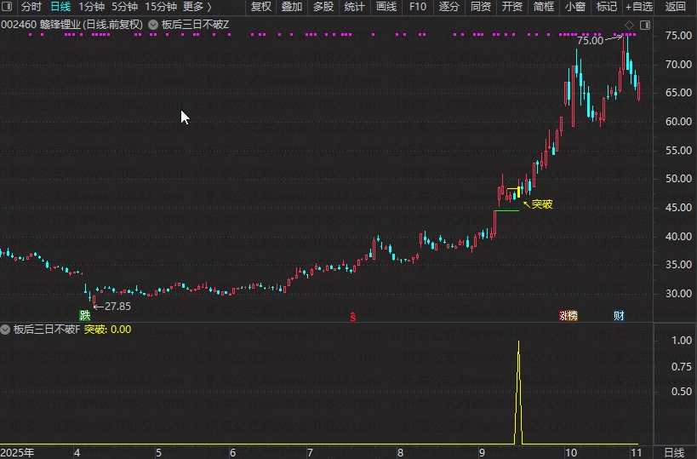697x459 pixels.
Task: Add stock via +自选 button
Action: click(639, 7)
